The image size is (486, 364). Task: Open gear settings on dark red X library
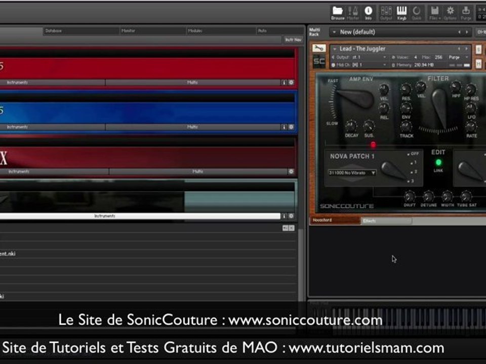click(291, 171)
